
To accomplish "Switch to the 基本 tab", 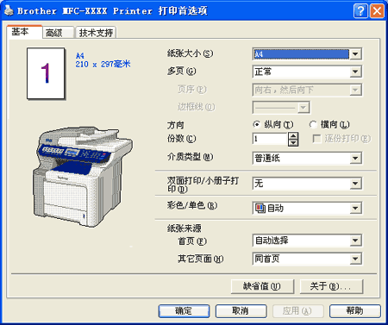I will pyautogui.click(x=24, y=32).
